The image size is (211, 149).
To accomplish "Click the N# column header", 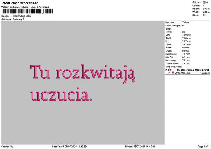I will [170, 70].
